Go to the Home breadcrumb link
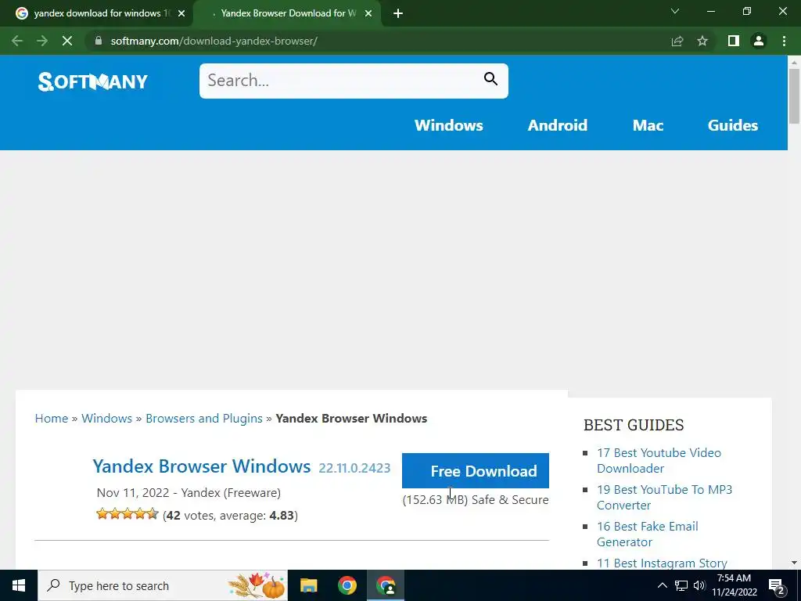The width and height of the screenshot is (801, 601). [52, 418]
